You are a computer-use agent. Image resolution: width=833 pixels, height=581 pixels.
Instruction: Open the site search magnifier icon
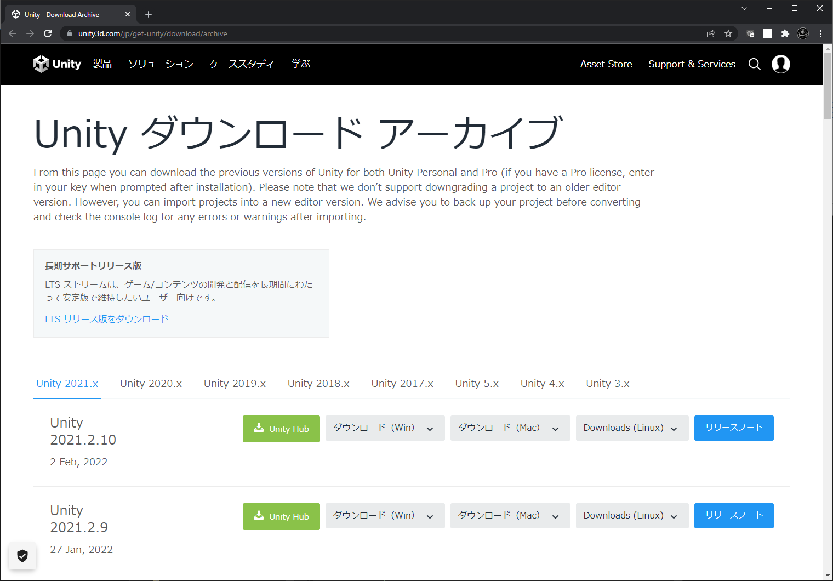tap(754, 64)
